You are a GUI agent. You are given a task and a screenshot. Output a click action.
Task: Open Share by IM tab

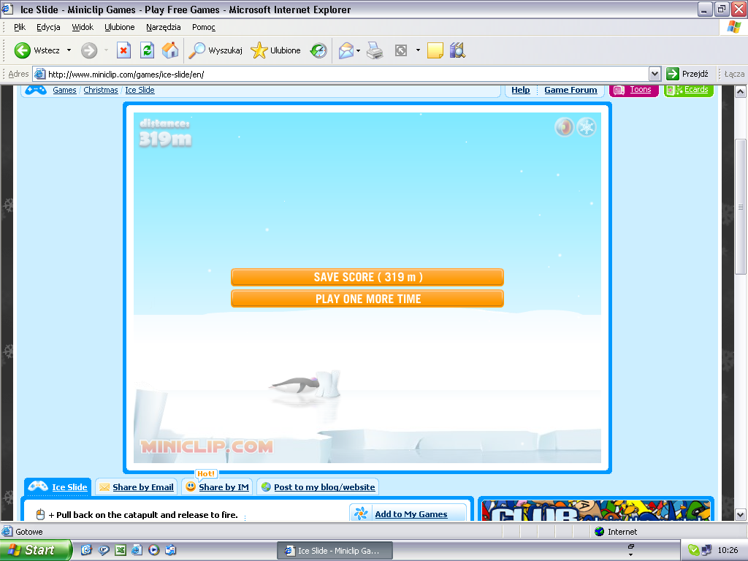[x=217, y=487]
